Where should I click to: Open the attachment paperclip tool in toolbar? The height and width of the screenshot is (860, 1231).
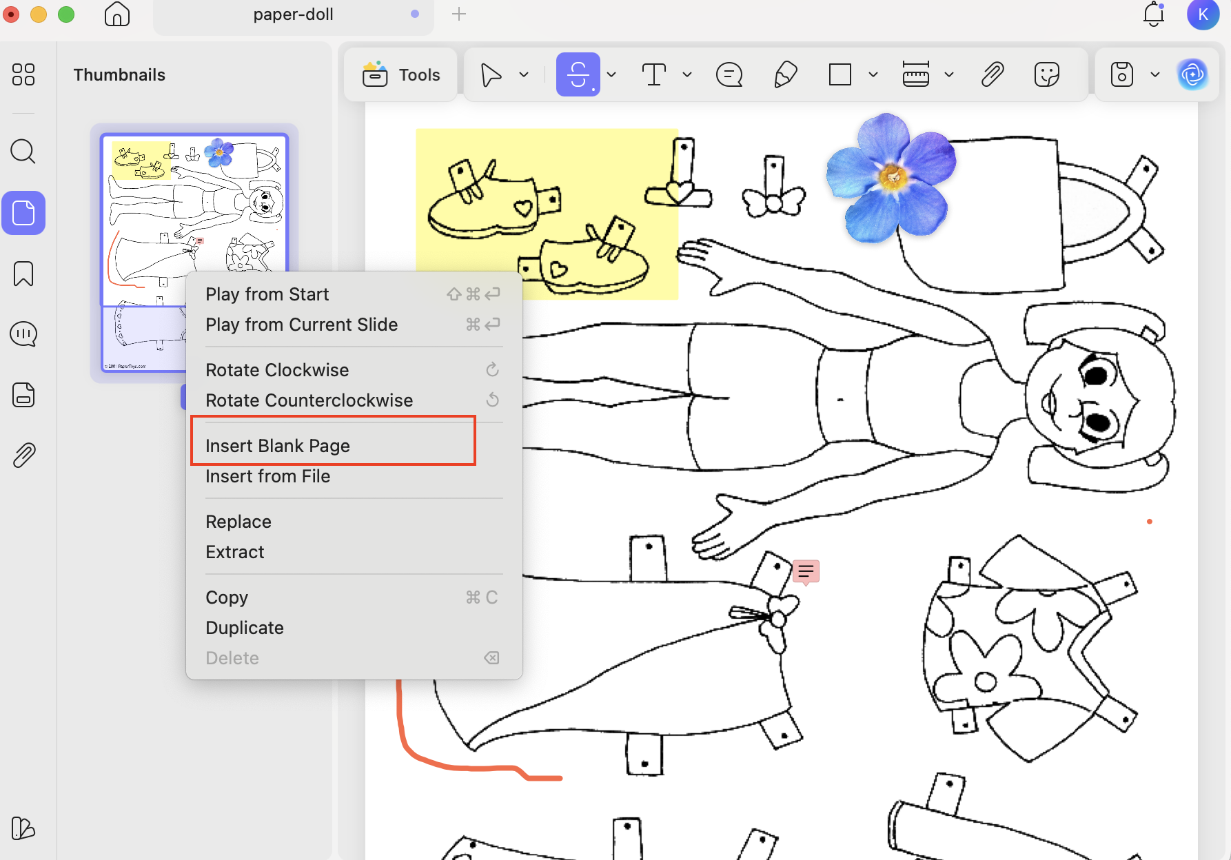(x=992, y=74)
